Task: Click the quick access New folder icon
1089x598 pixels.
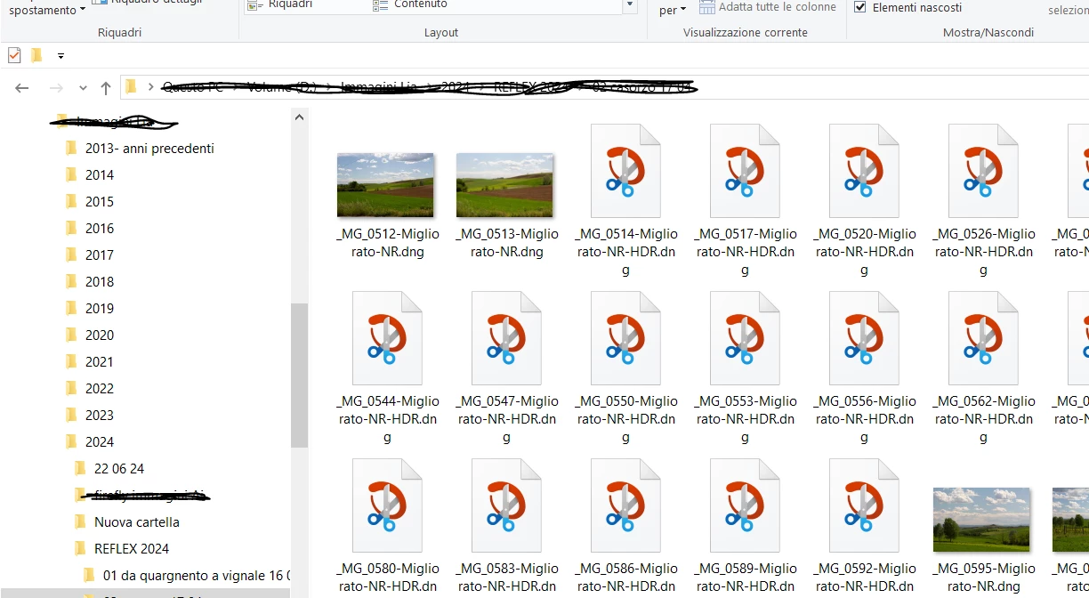Action: [36, 55]
